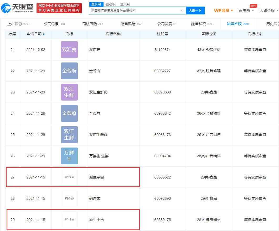Open the 原生宇宙 trademark thumbnail in row 27
Viewport: 279px width, 231px height.
[69, 177]
